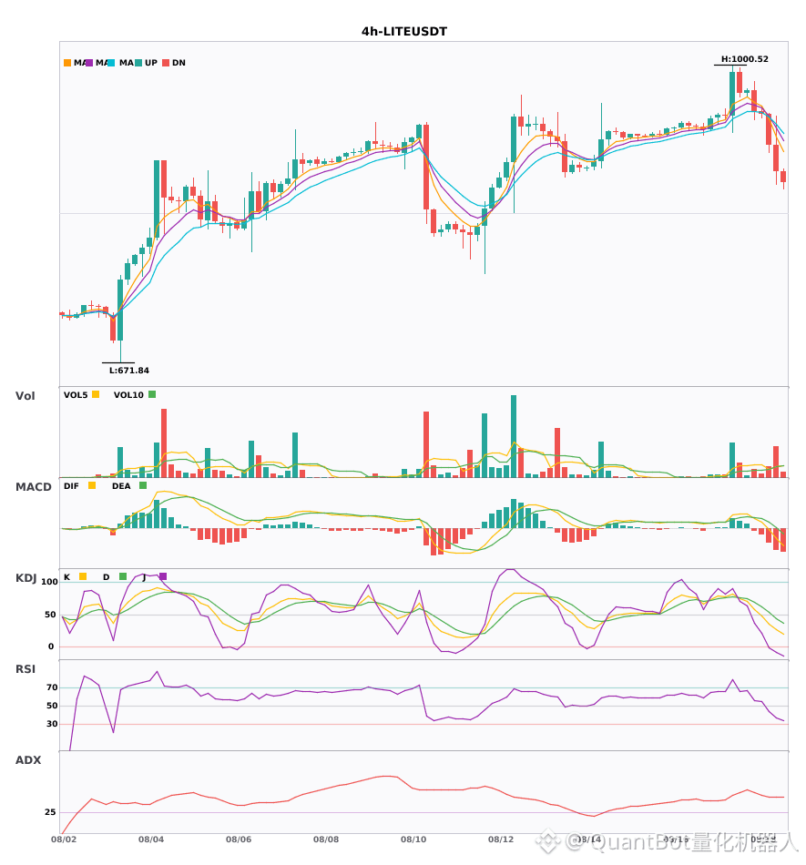Click the MACD panel label
Image resolution: width=806 pixels, height=865 pixels.
(x=33, y=487)
